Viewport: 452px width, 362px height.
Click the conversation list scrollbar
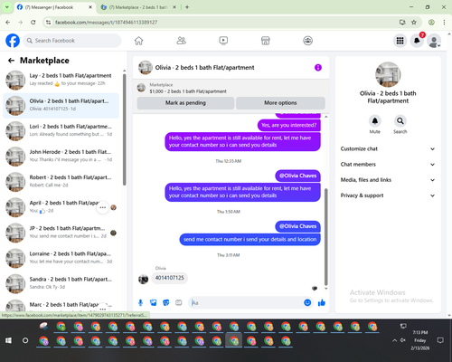[124, 129]
